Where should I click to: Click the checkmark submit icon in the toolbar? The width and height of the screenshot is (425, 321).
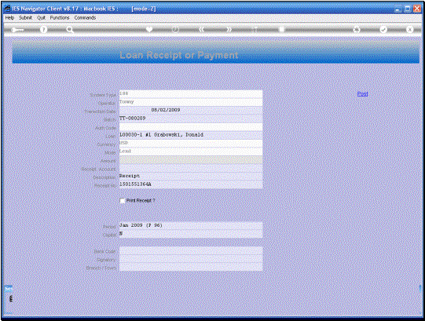pos(383,30)
